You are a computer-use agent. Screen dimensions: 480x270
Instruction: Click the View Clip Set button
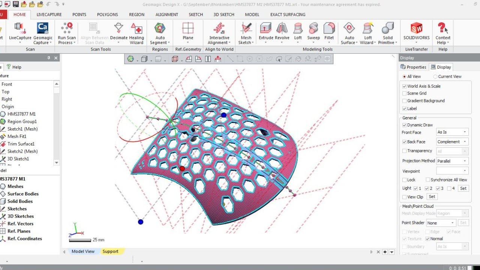[432, 196]
